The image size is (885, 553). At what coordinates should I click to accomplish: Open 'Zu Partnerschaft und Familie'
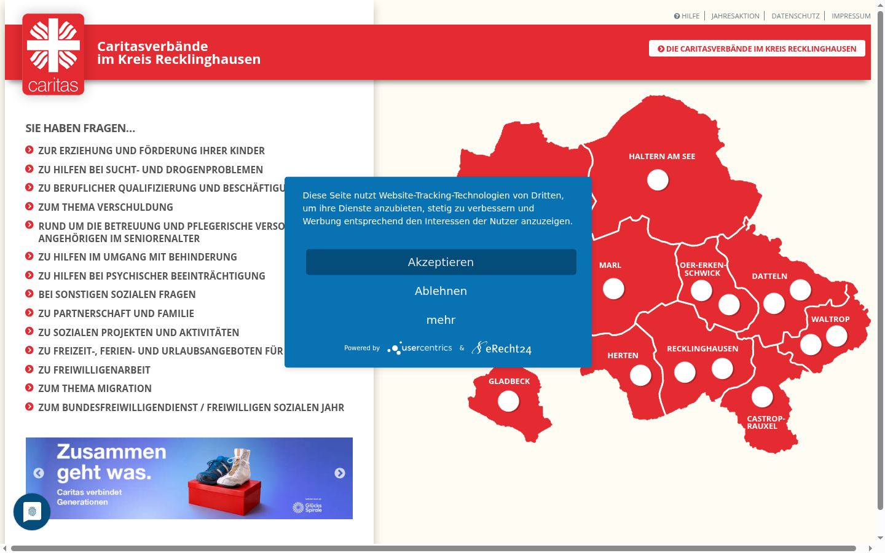coord(116,313)
